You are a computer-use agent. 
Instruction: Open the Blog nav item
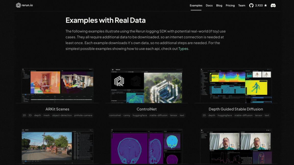[219, 5]
